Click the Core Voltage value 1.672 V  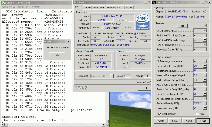coord(127,28)
